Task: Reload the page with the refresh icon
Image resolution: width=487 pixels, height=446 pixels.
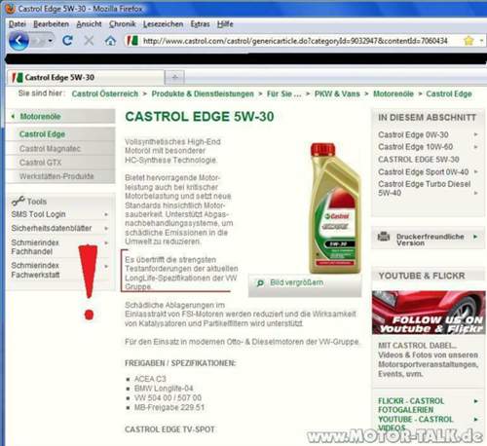Action: 67,41
